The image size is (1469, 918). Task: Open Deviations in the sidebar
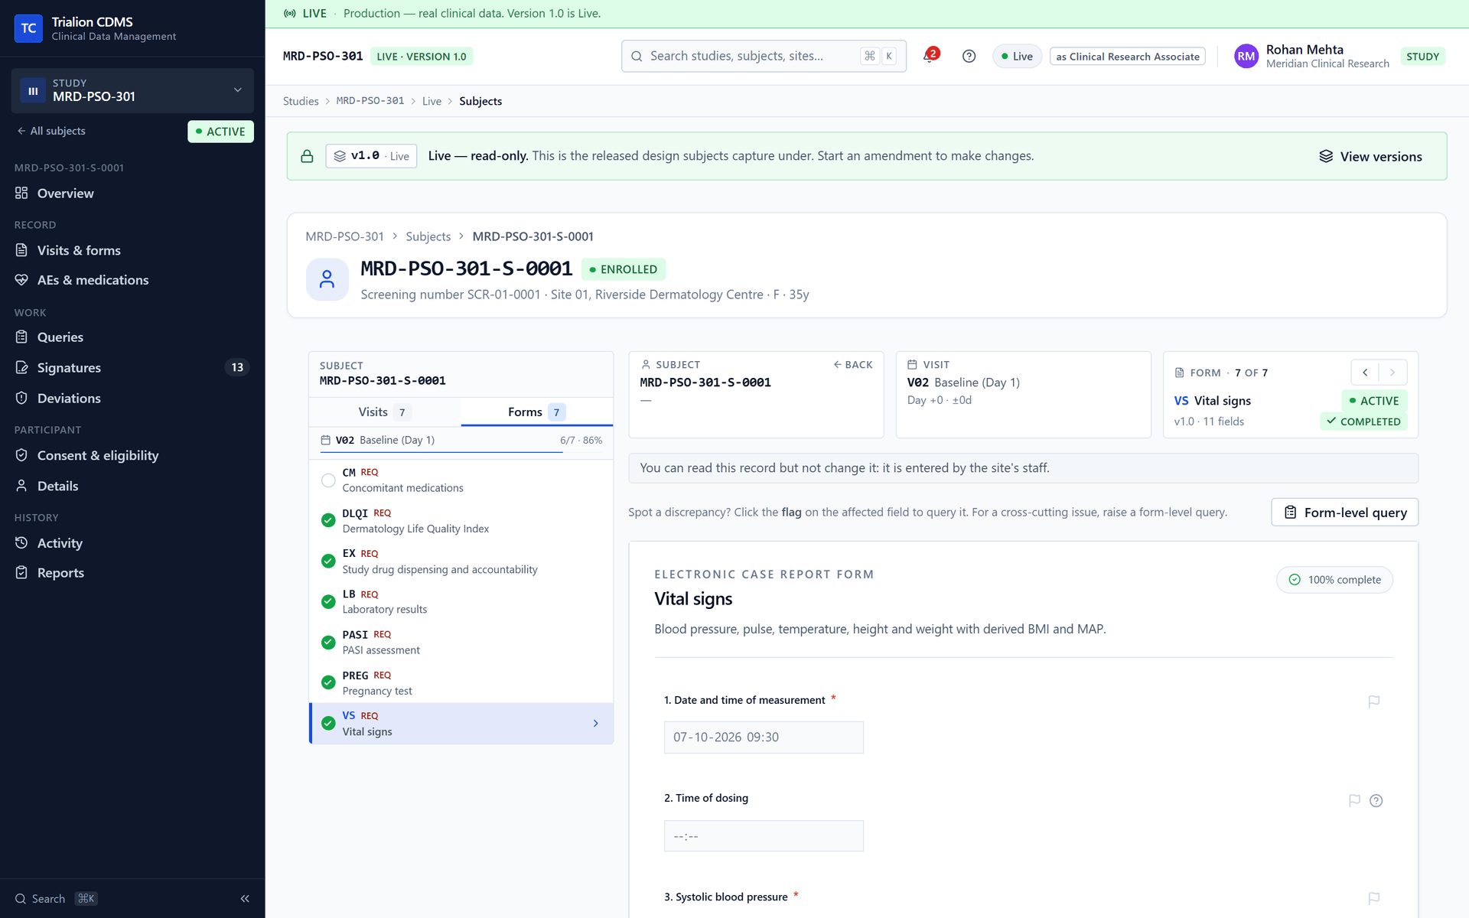[132, 399]
